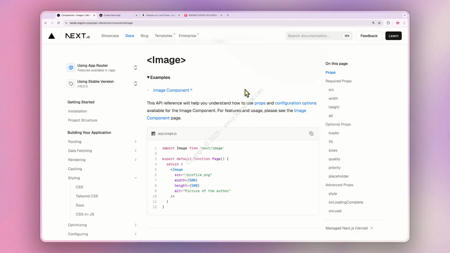Click the Learn button
450x253 pixels.
click(393, 36)
